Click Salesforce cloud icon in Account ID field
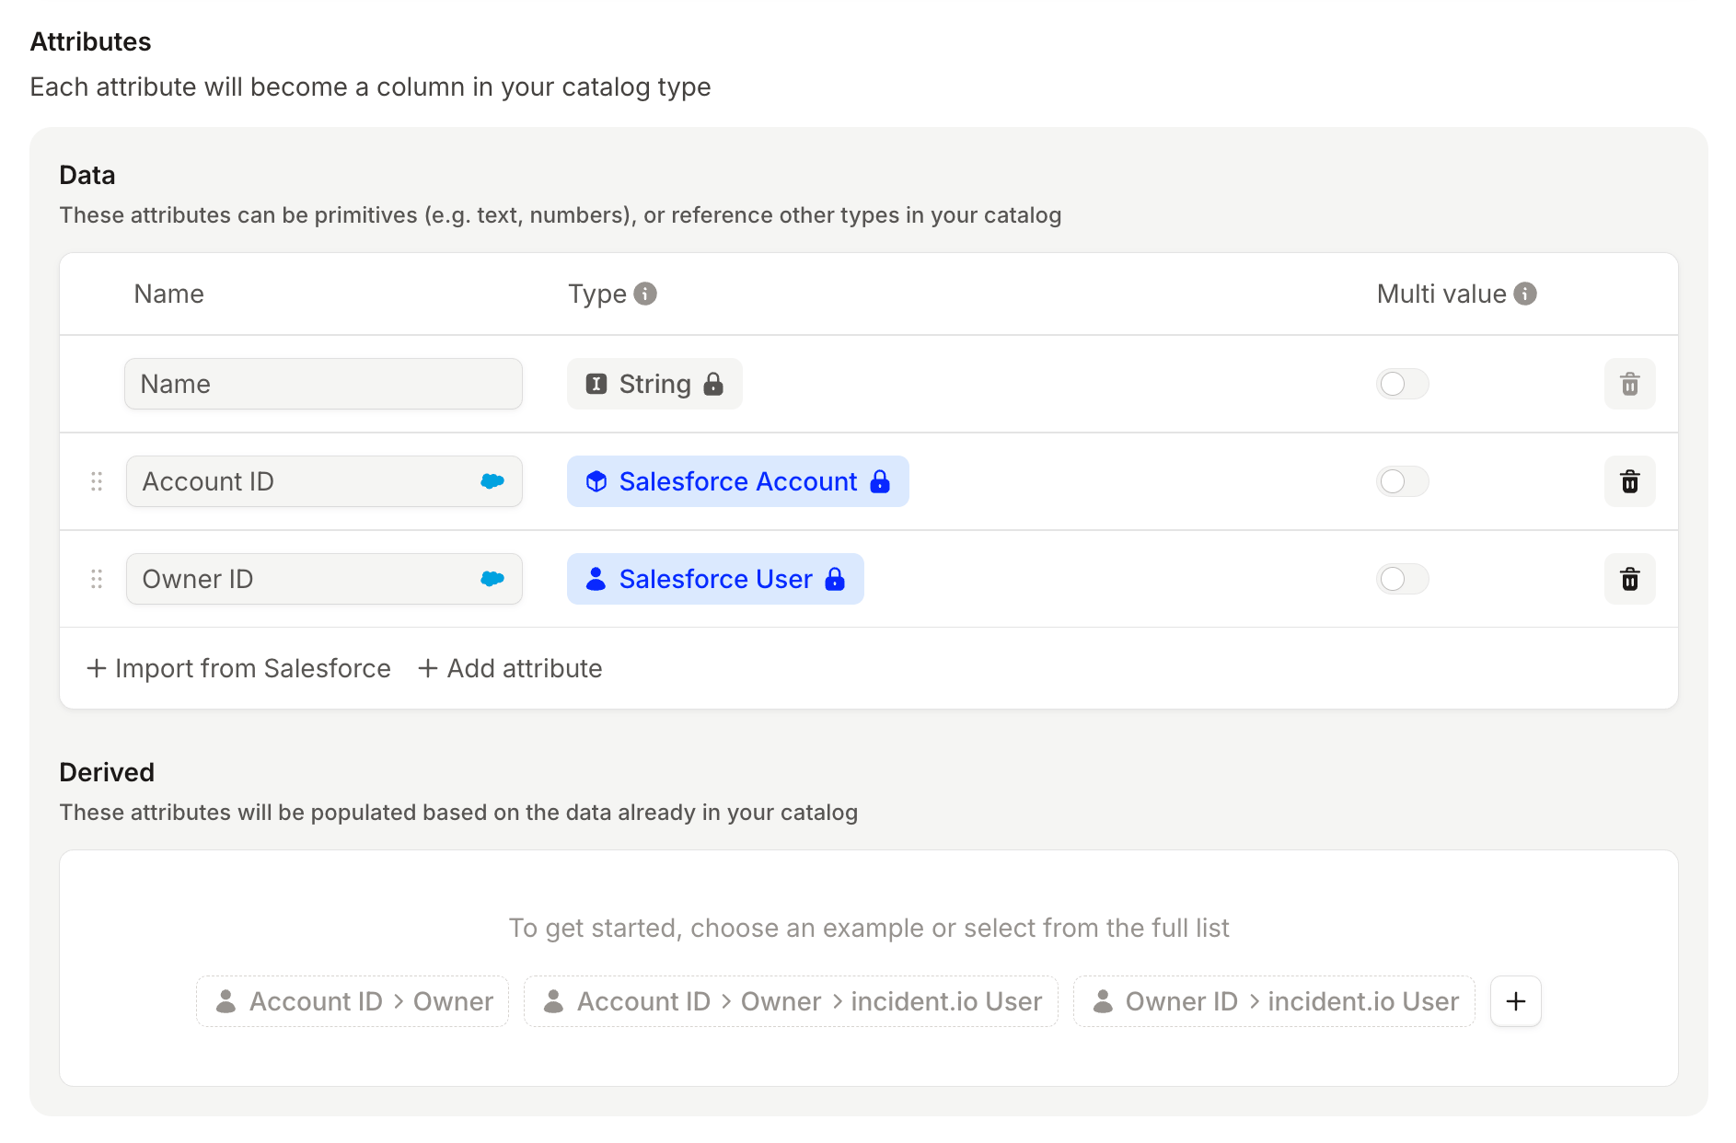This screenshot has width=1736, height=1143. coord(492,481)
